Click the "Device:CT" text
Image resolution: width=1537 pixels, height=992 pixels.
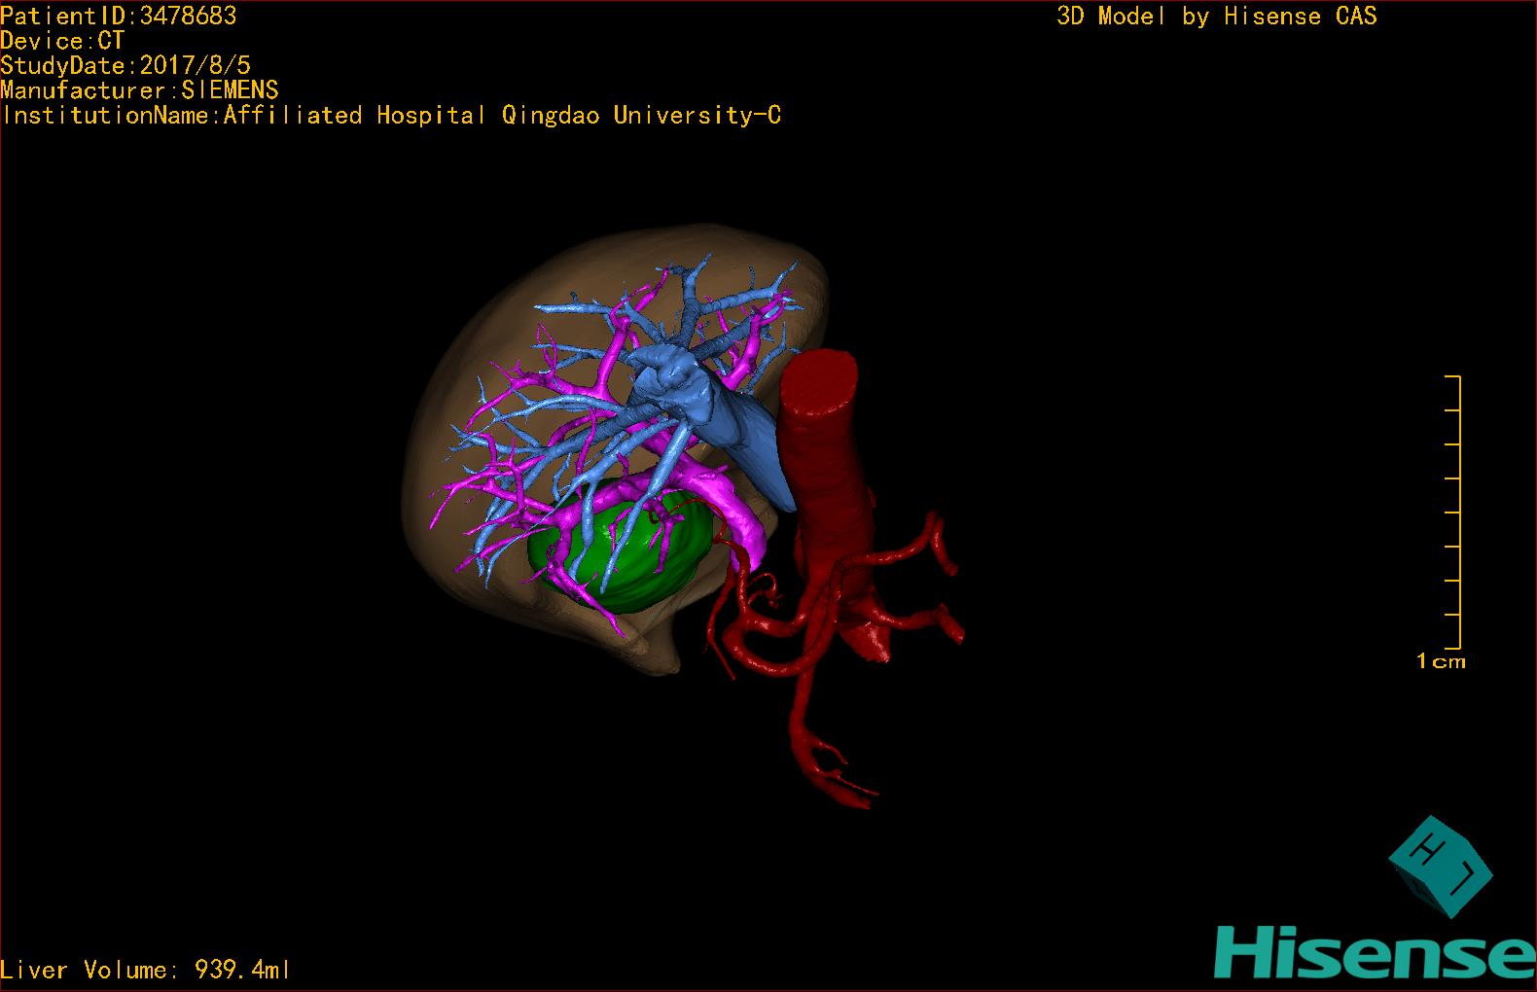tap(62, 41)
